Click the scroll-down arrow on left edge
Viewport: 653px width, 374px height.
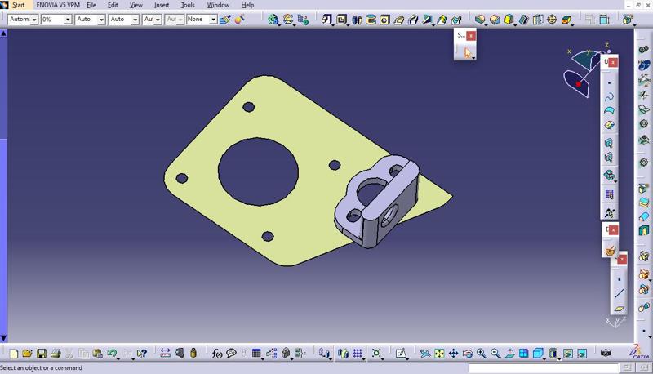(3, 338)
